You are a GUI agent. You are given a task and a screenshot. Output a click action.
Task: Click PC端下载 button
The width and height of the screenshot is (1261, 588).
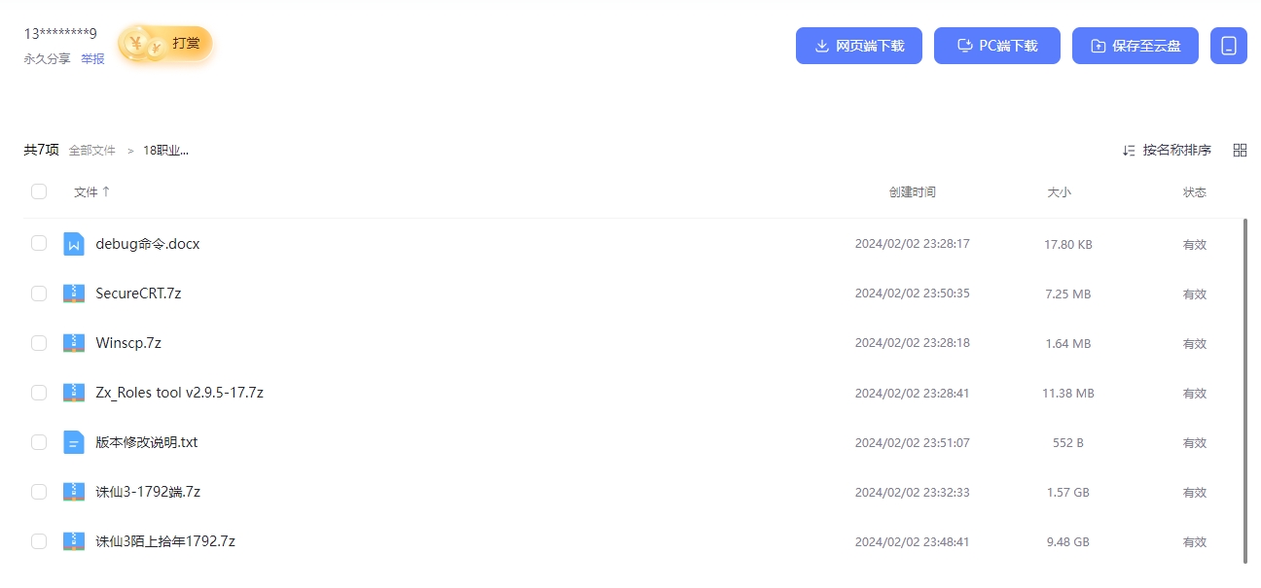pyautogui.click(x=997, y=46)
